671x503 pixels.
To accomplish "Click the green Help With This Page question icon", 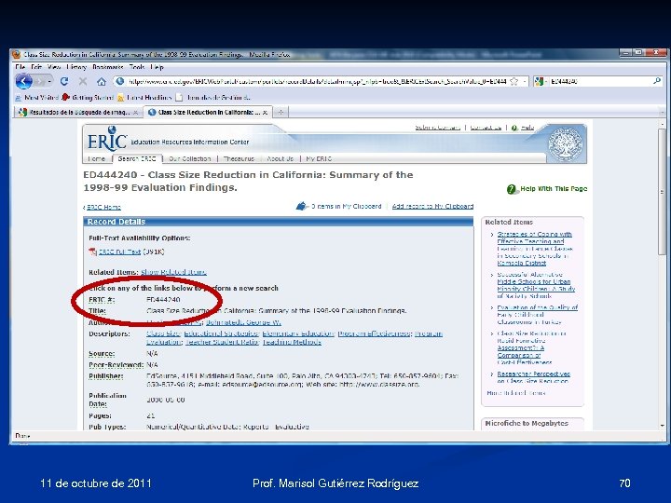I will [512, 189].
